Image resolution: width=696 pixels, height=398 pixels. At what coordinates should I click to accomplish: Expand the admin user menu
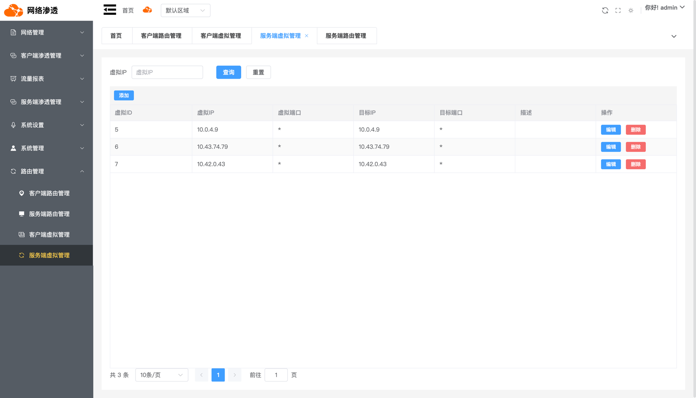(665, 7)
